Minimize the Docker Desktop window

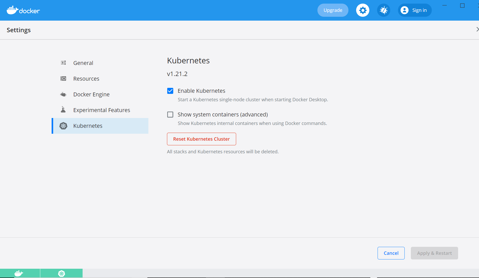tap(444, 6)
